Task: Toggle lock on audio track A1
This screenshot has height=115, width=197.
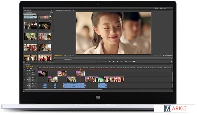Action: pos(27,86)
